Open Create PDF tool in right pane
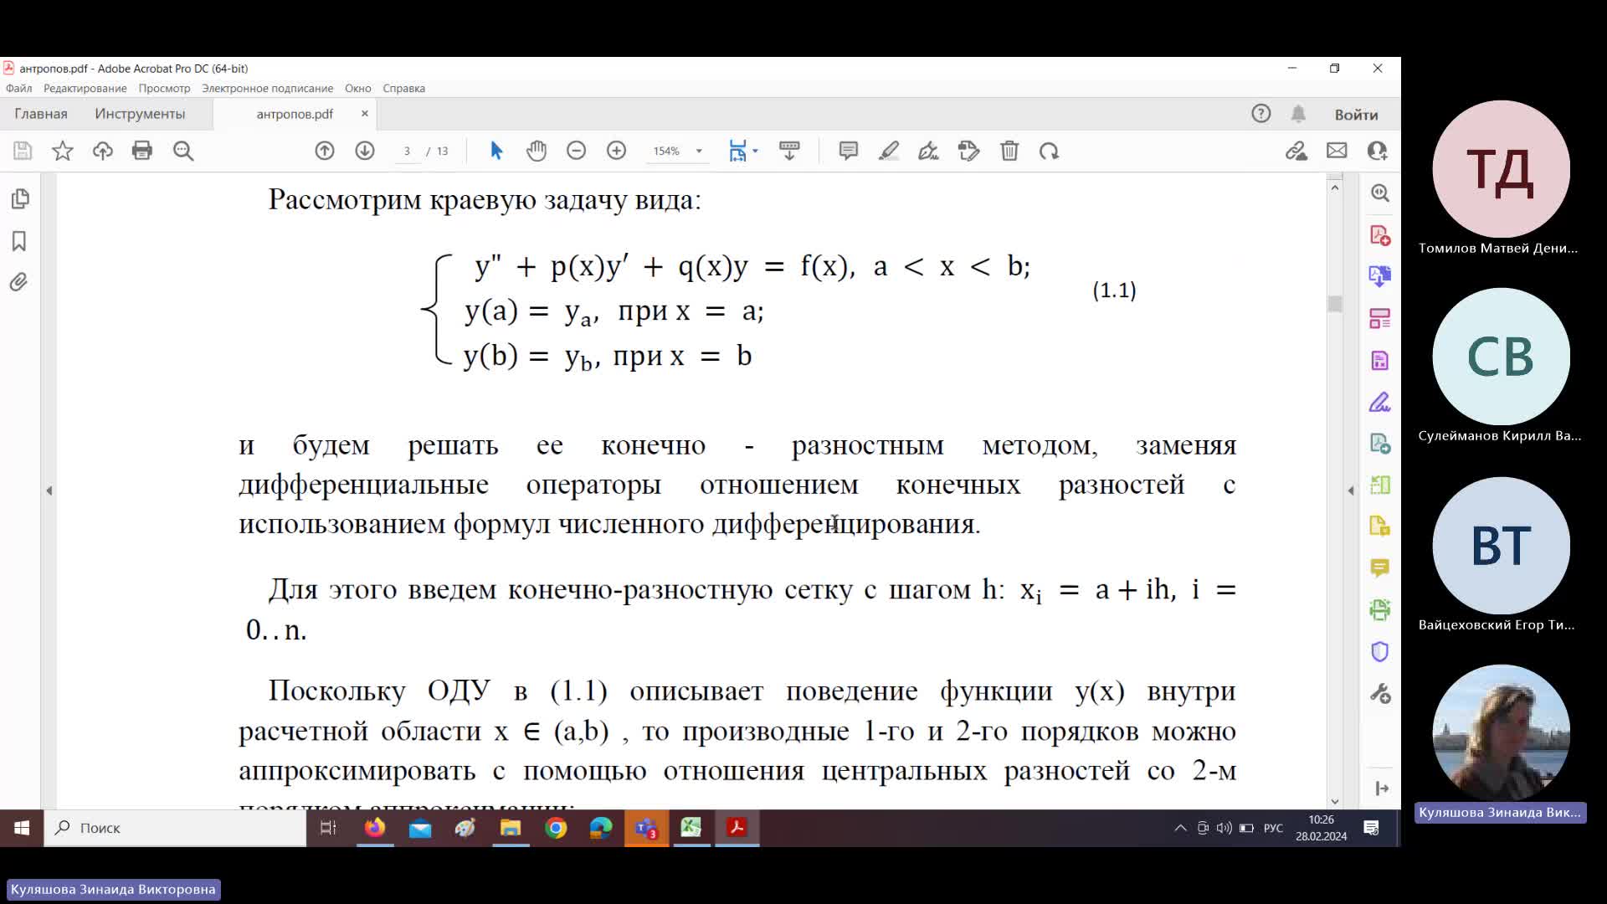Image resolution: width=1607 pixels, height=904 pixels. [1380, 235]
